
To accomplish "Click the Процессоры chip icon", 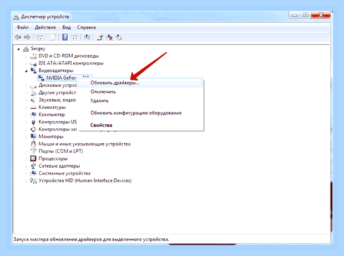I will tap(33, 158).
